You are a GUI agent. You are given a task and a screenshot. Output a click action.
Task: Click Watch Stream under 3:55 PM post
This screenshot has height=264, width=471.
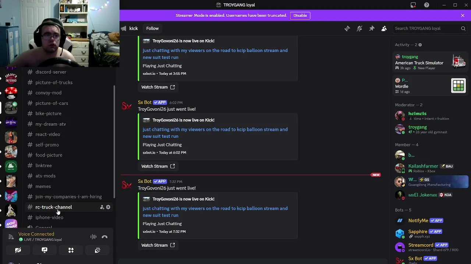click(x=158, y=87)
